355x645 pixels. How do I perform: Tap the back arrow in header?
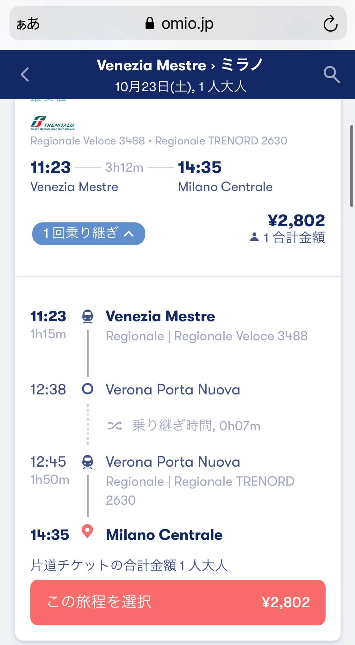pyautogui.click(x=25, y=74)
